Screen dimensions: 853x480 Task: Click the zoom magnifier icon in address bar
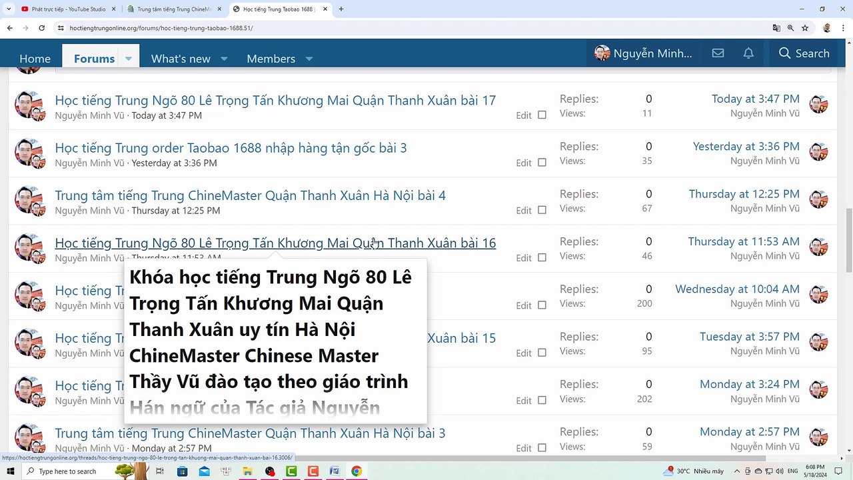790,28
